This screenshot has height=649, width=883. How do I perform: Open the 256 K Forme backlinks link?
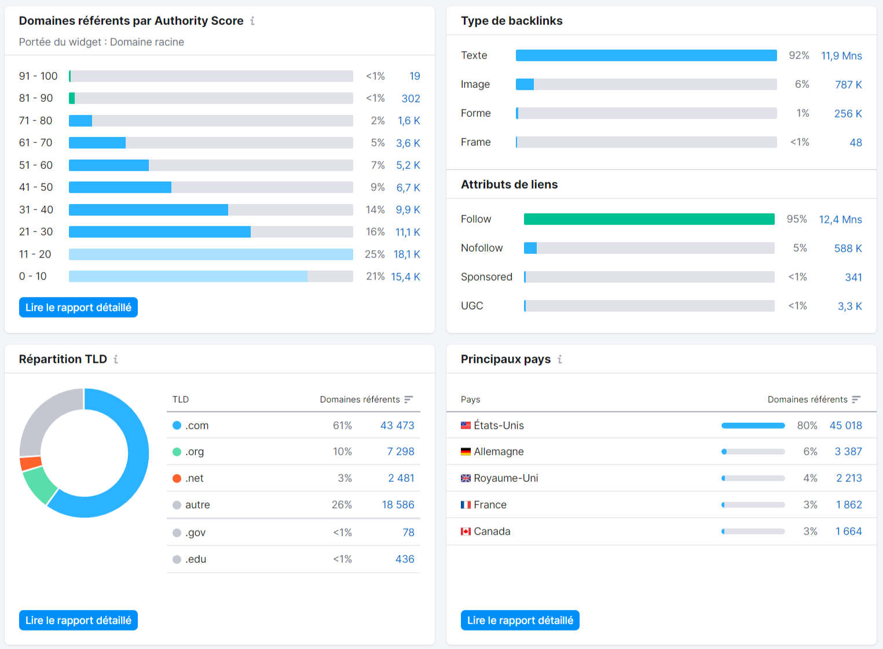[x=848, y=113]
